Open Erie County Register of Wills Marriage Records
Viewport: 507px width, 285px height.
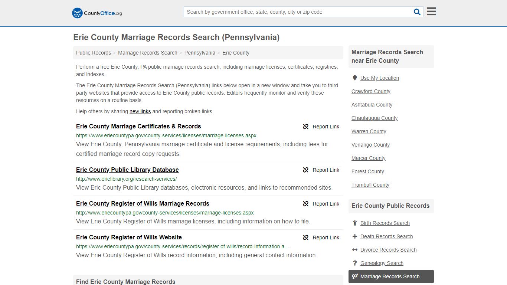pyautogui.click(x=143, y=203)
